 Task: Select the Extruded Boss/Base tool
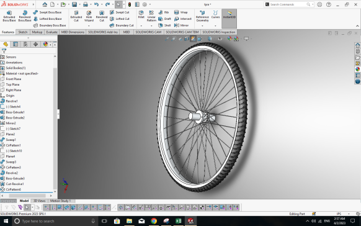[9, 16]
